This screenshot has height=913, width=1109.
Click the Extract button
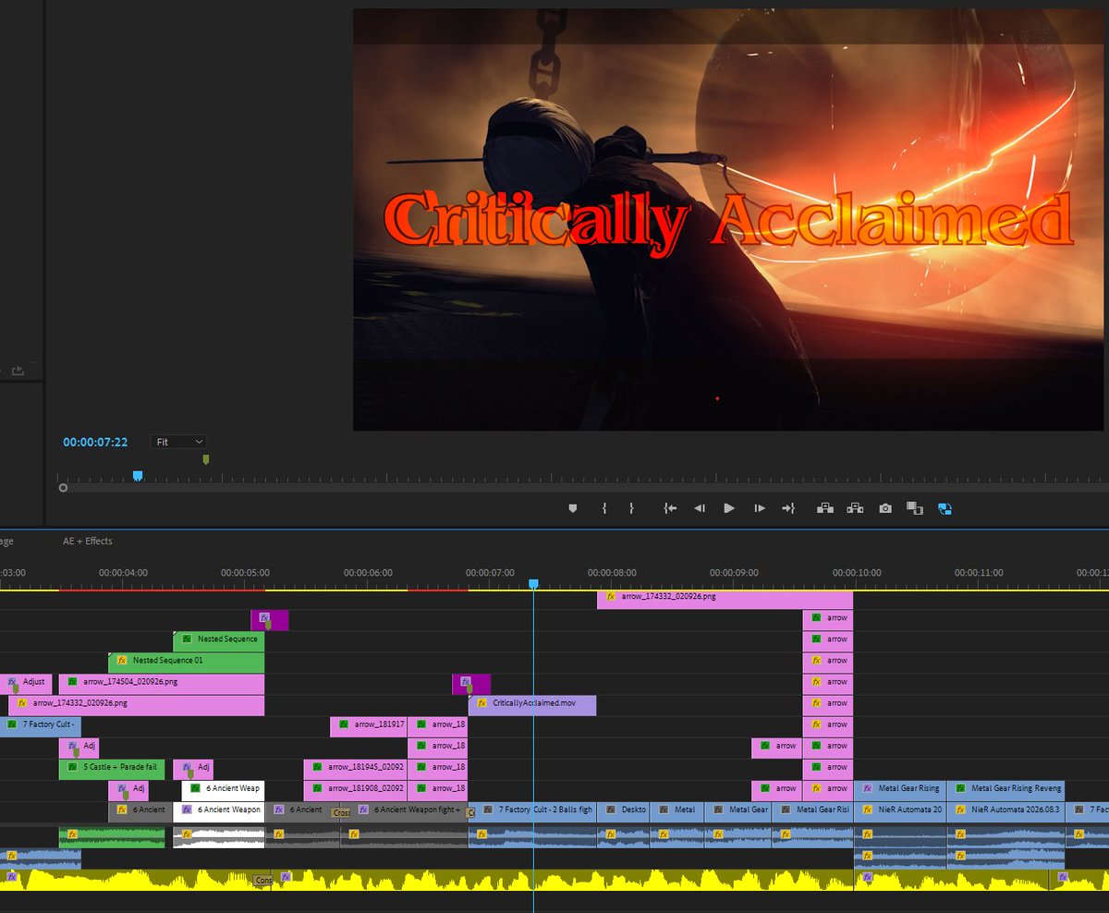point(855,508)
